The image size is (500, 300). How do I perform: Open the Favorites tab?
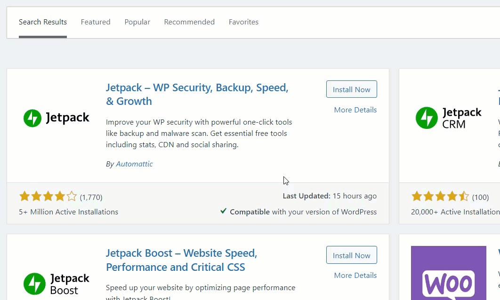pyautogui.click(x=243, y=22)
